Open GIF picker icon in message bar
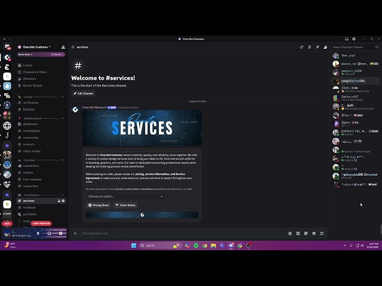 [298, 234]
